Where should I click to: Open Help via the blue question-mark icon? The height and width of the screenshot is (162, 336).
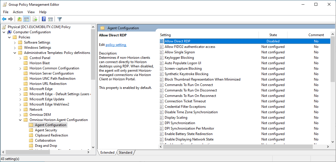pos(44,19)
